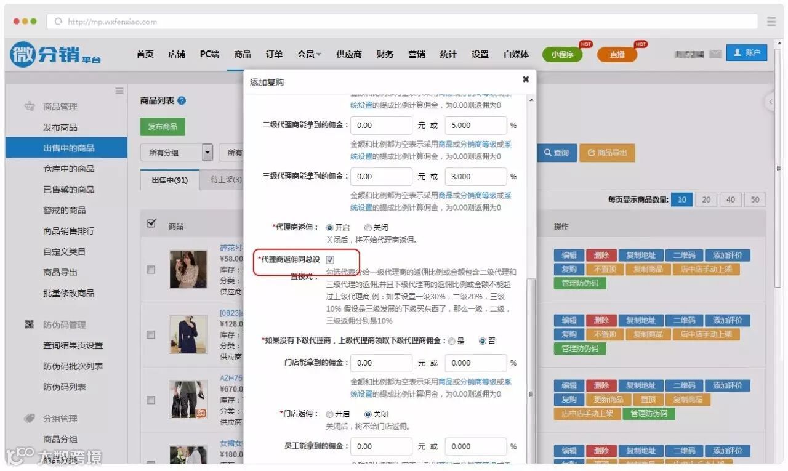This screenshot has height=471, width=788.
Task: Collapse the sidebar using its hamburger icon
Action: tap(119, 91)
